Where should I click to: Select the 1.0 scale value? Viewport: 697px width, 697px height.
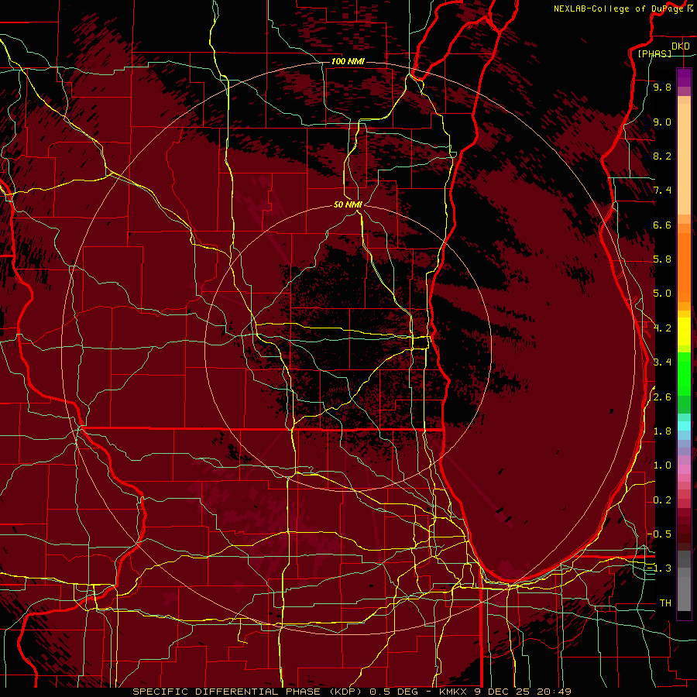tap(662, 465)
